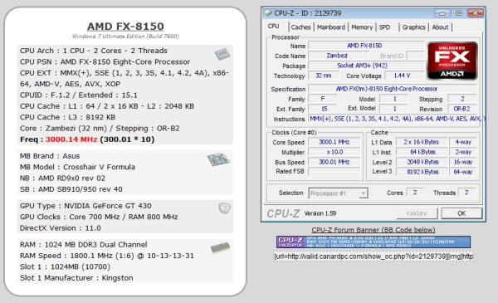The image size is (498, 303).
Task: Open the AMD FX-8150 title link
Action: (x=125, y=26)
